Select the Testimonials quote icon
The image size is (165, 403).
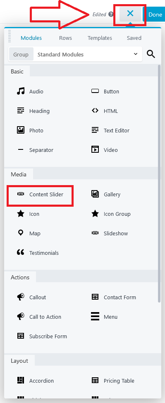[21, 252]
